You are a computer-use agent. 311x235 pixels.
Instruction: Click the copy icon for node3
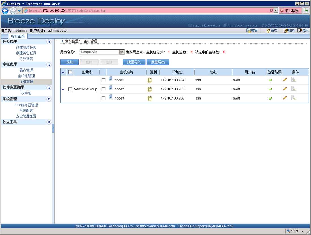pos(150,98)
